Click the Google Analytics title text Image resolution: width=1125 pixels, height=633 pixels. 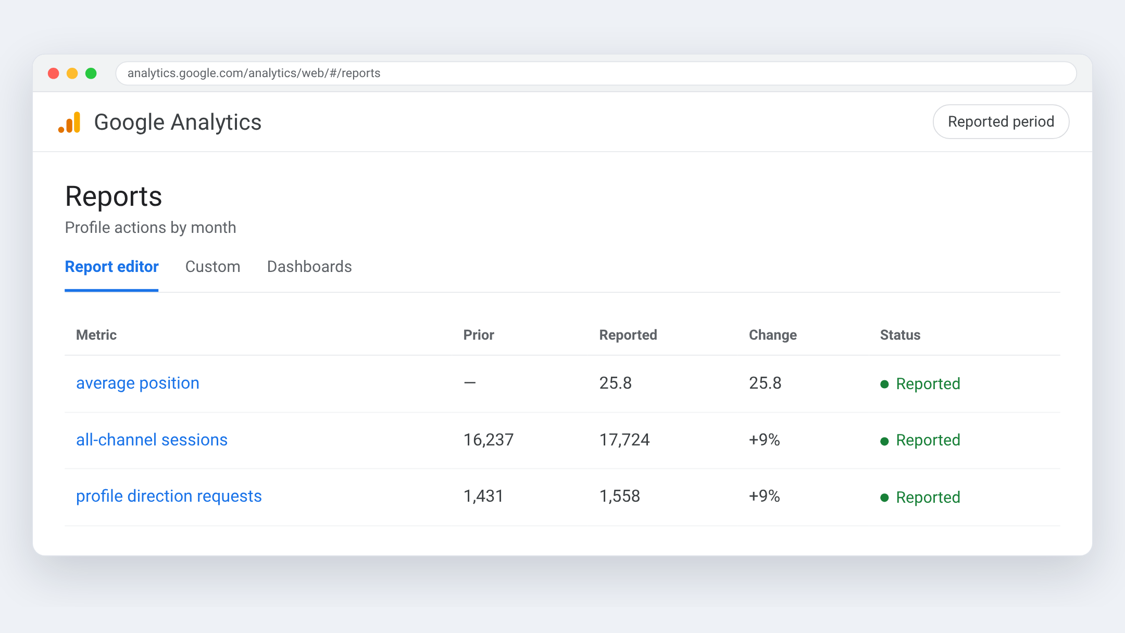click(x=178, y=122)
